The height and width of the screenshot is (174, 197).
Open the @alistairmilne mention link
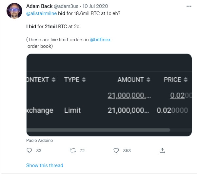tap(41, 13)
